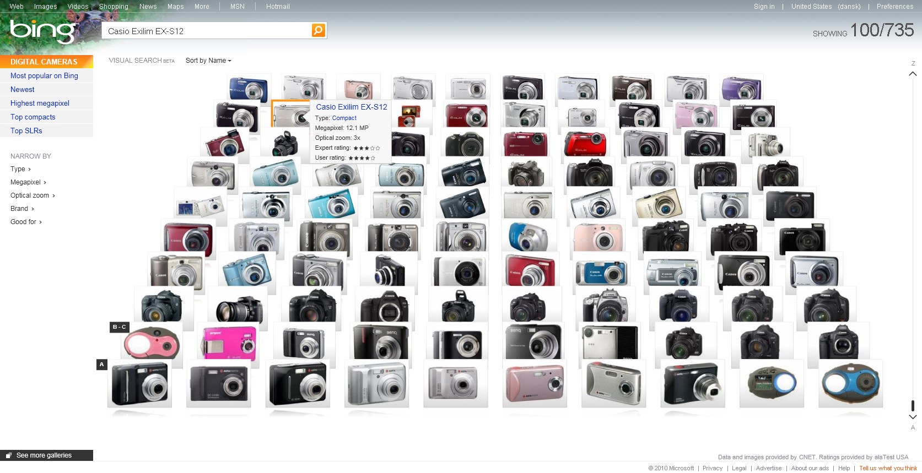The height and width of the screenshot is (473, 922).
Task: Expand the Brand narrow-by filter
Action: coord(22,209)
